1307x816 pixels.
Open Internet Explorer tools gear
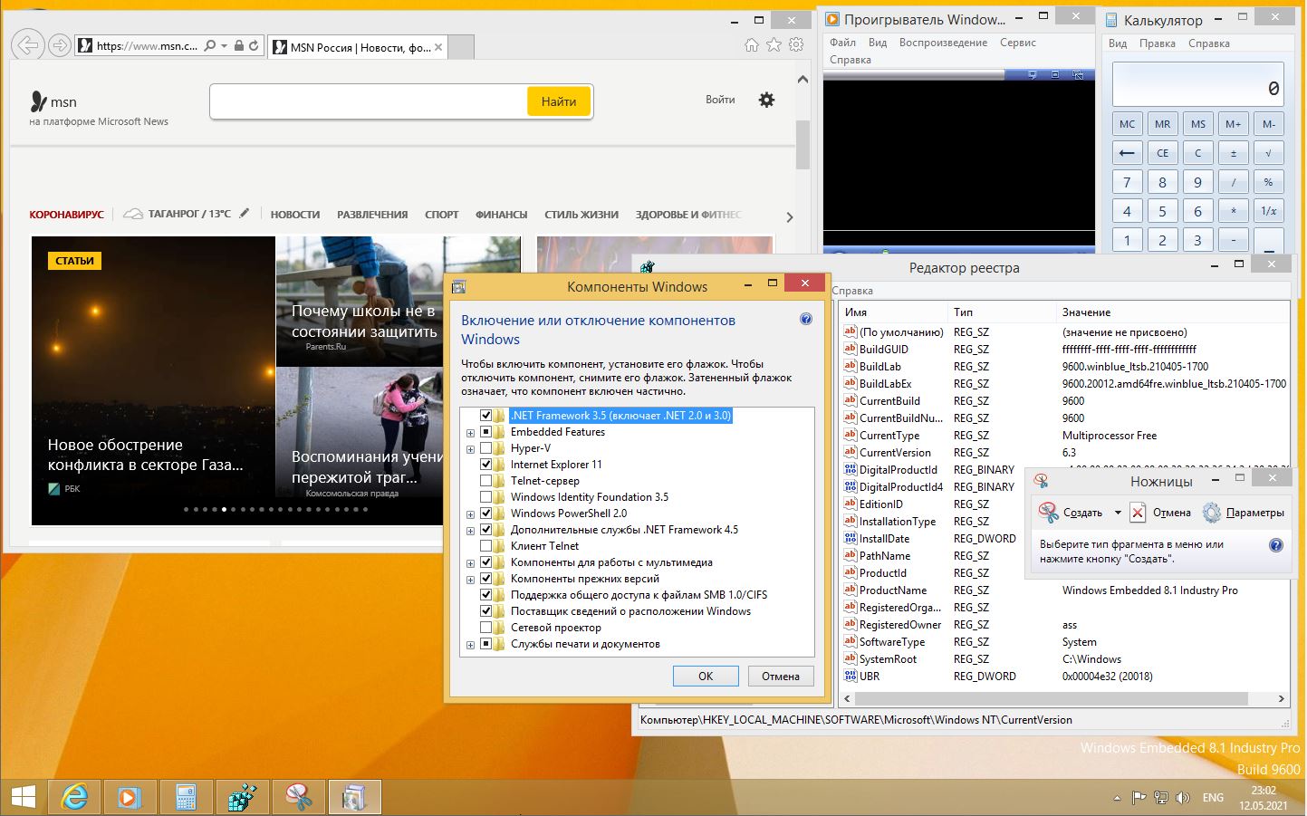796,44
